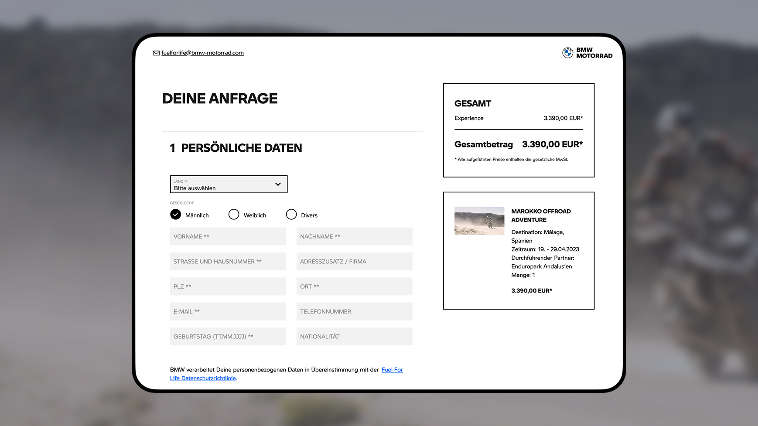The height and width of the screenshot is (426, 758).
Task: Click the MwSt. price footnote
Action: [x=511, y=160]
